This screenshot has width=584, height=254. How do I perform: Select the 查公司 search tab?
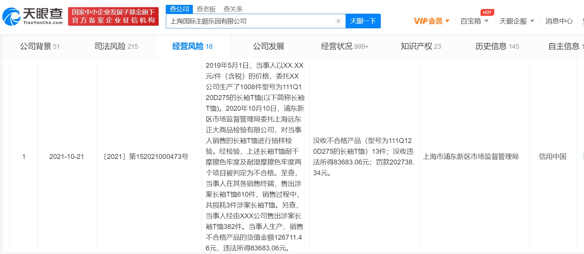(179, 9)
